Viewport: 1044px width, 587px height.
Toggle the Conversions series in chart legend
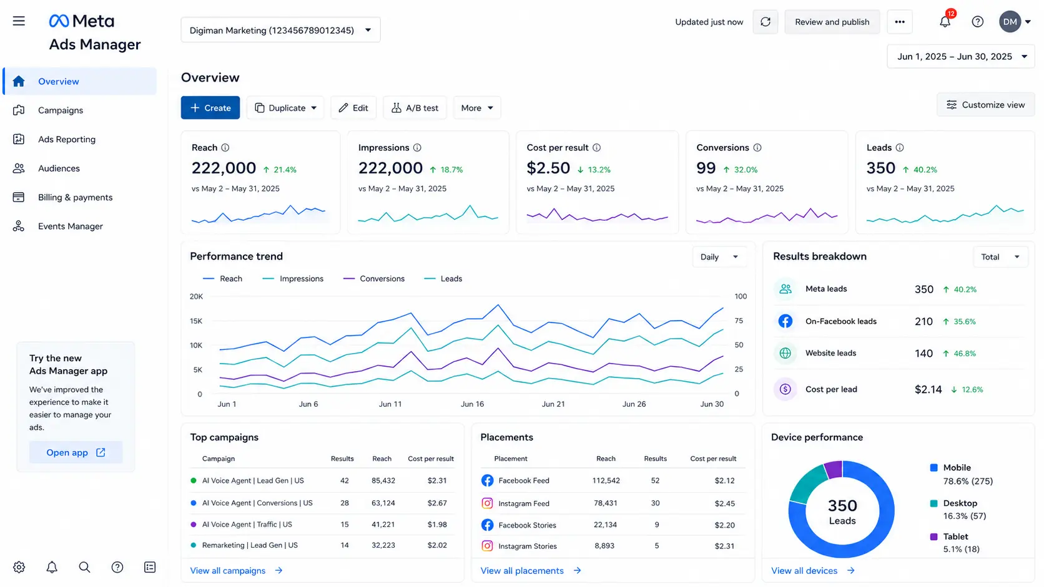point(374,279)
